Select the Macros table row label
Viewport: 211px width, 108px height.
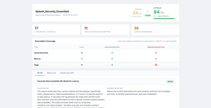tap(37, 59)
